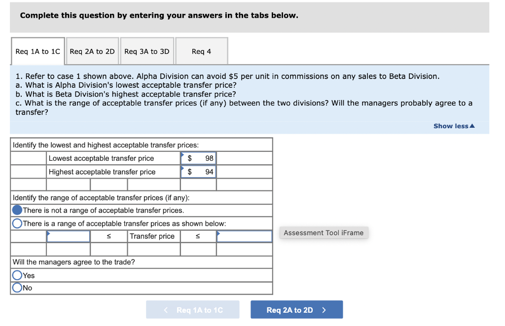Click the lower bound range input field

[x=69, y=236]
